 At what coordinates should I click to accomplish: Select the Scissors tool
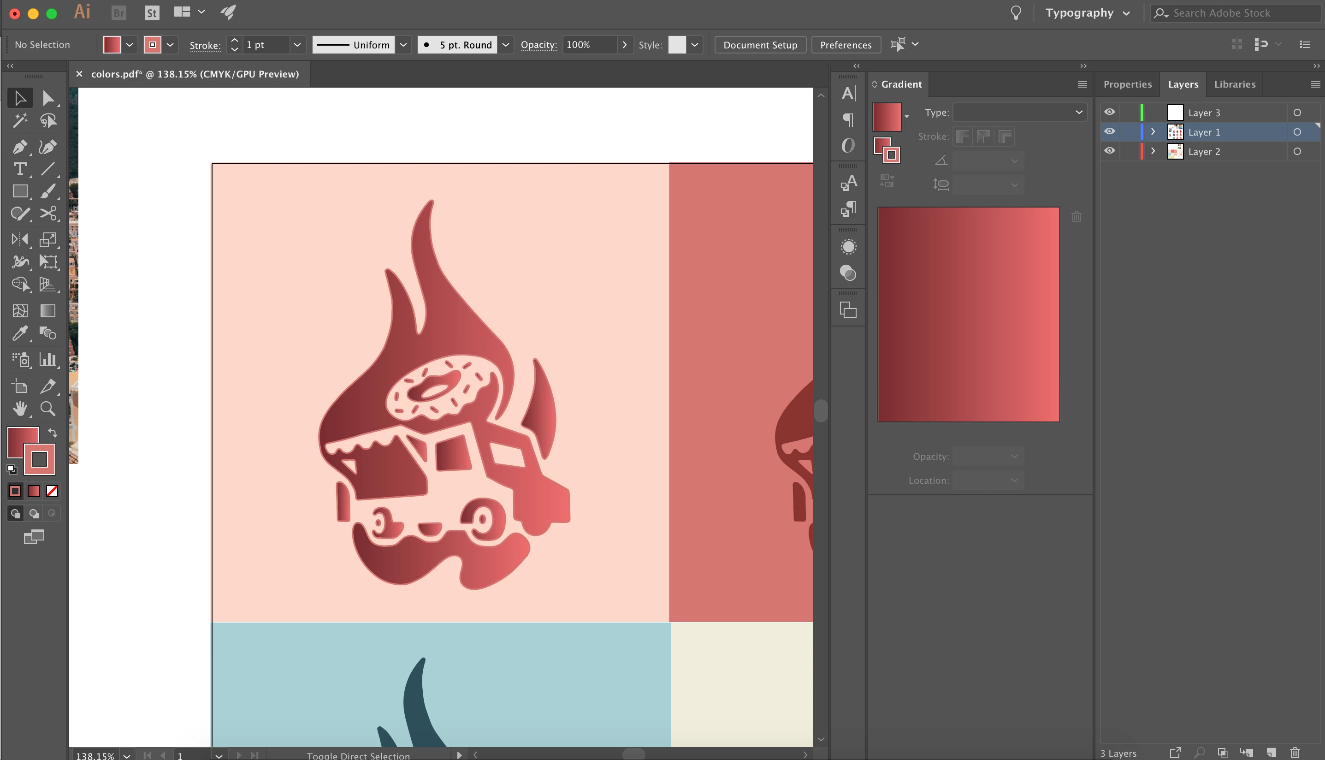[48, 214]
